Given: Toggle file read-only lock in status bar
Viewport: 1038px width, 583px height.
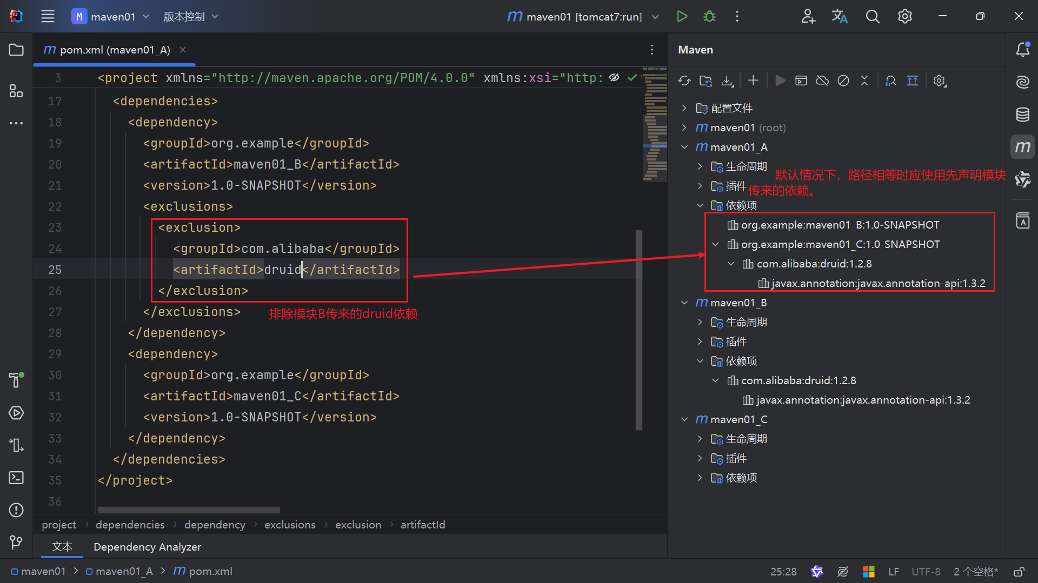Looking at the screenshot, I should (x=1019, y=572).
